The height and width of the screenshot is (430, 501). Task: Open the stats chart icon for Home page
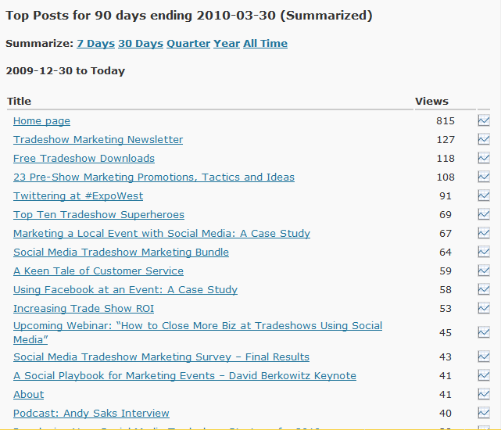coord(484,120)
